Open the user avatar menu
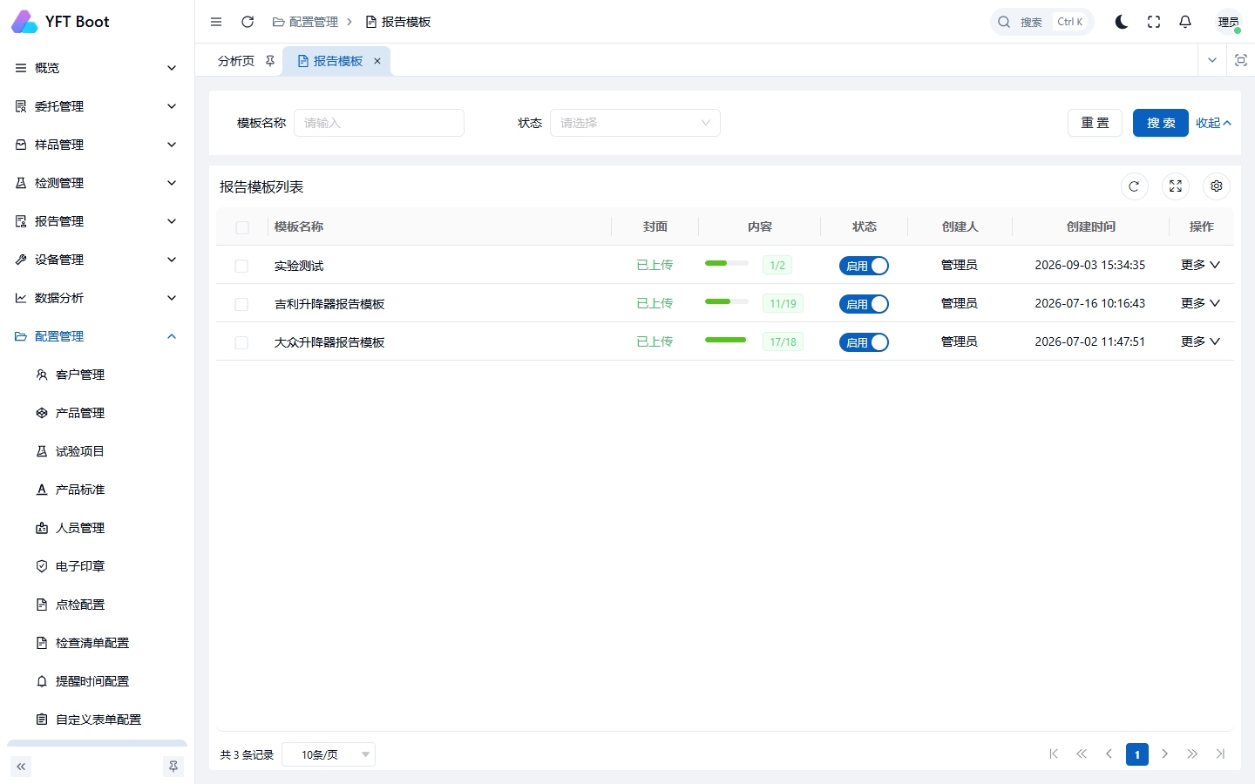 click(1229, 22)
